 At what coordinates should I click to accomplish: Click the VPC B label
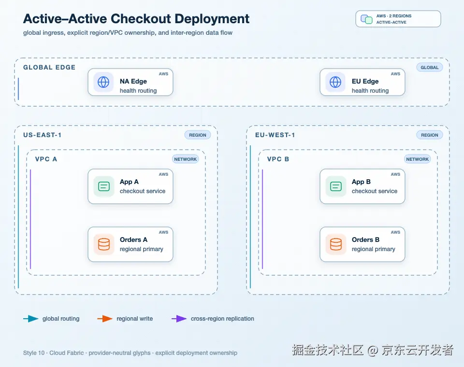click(278, 159)
